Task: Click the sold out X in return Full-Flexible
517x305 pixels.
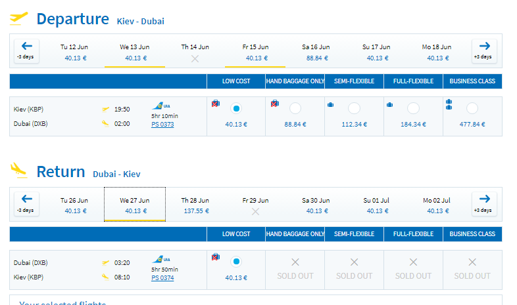Action: tap(413, 262)
